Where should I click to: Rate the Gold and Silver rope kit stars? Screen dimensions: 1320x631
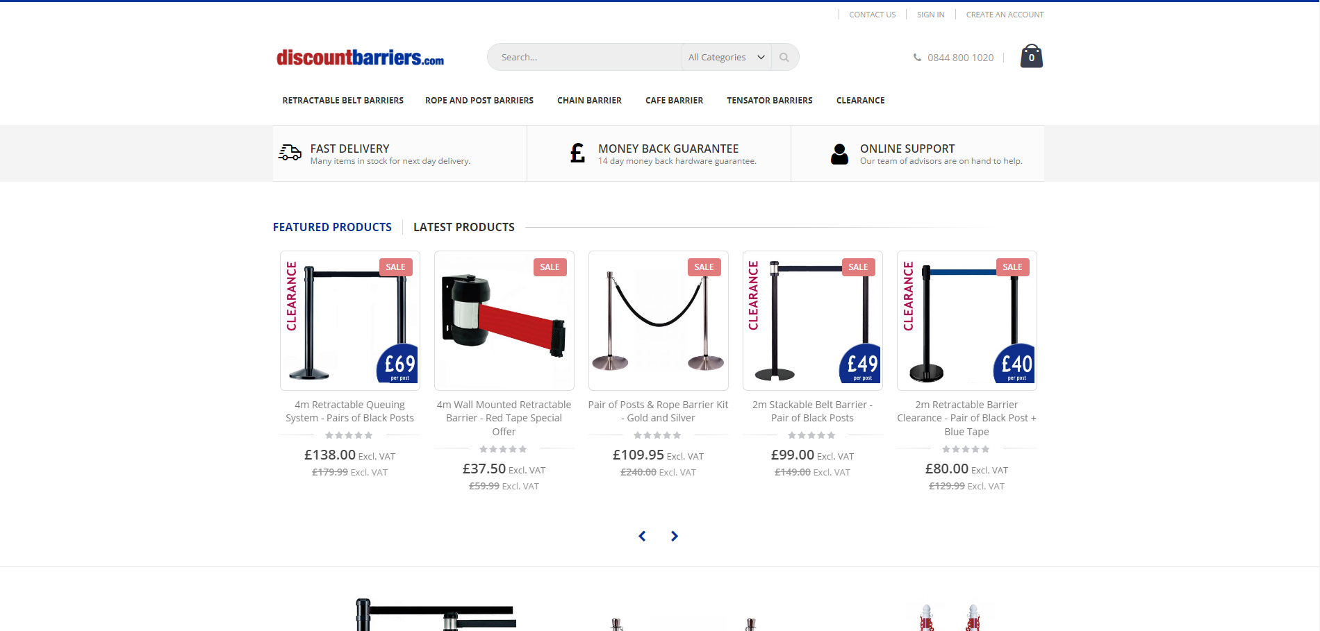657,435
